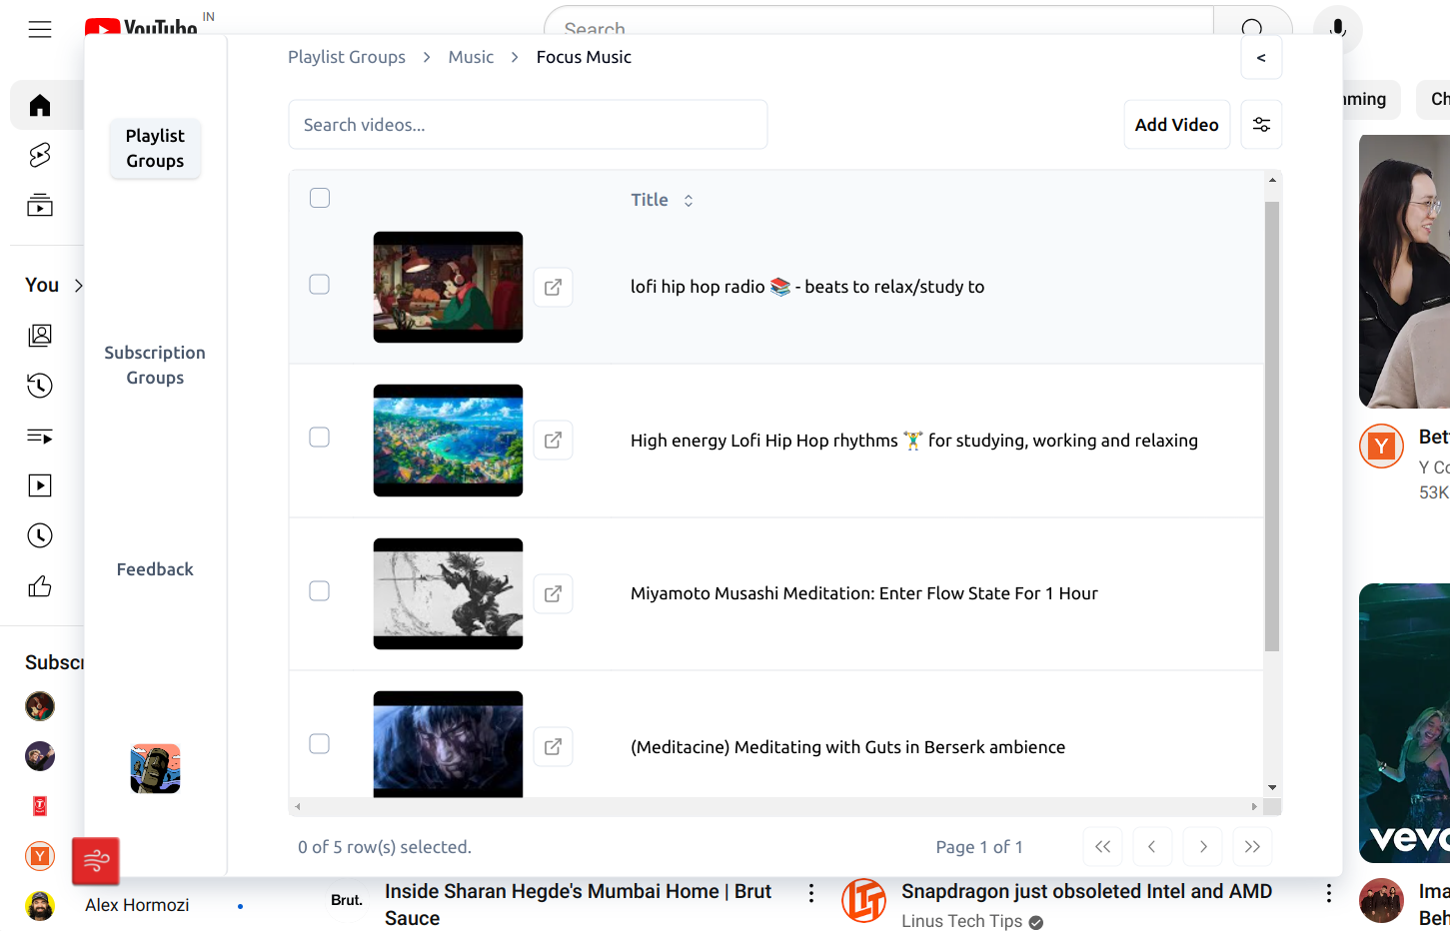1450x931 pixels.
Task: Click Playlist Groups breadcrumb
Action: click(347, 57)
